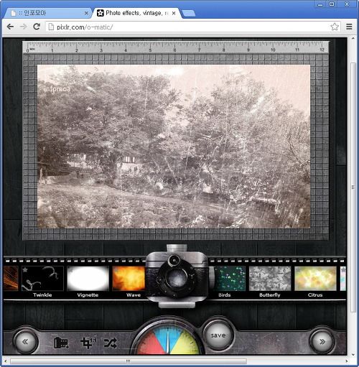Close the Photo effects tab

[174, 13]
